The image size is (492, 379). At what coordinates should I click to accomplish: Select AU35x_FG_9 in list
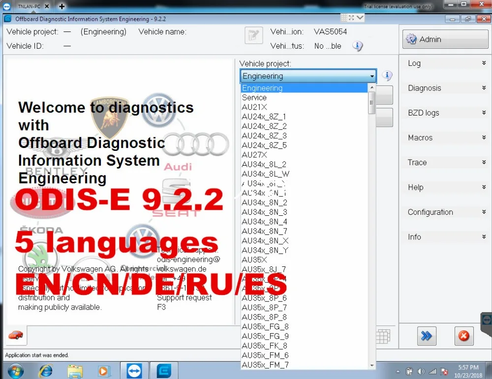click(304, 336)
